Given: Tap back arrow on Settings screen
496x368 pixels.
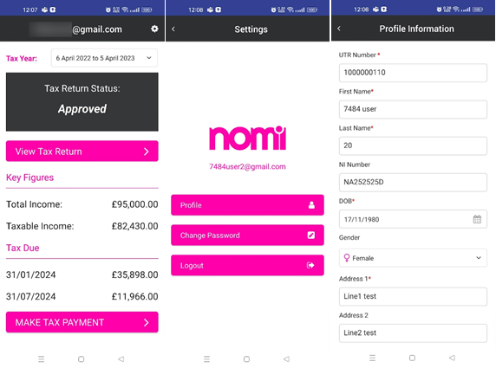Looking at the screenshot, I should tap(173, 29).
